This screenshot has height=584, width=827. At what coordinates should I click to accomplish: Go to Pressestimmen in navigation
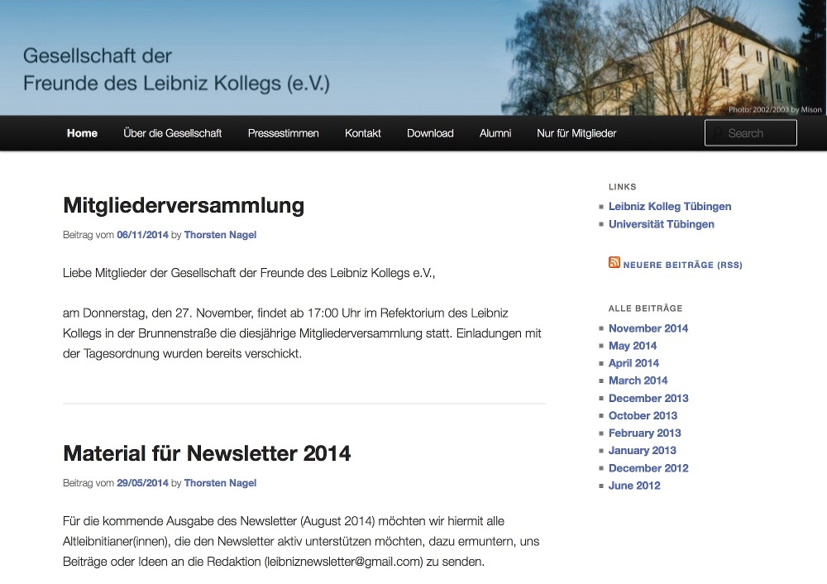click(x=283, y=133)
